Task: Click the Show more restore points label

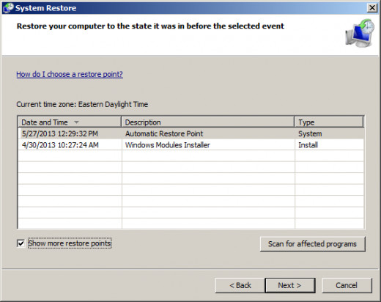Action: pos(70,243)
